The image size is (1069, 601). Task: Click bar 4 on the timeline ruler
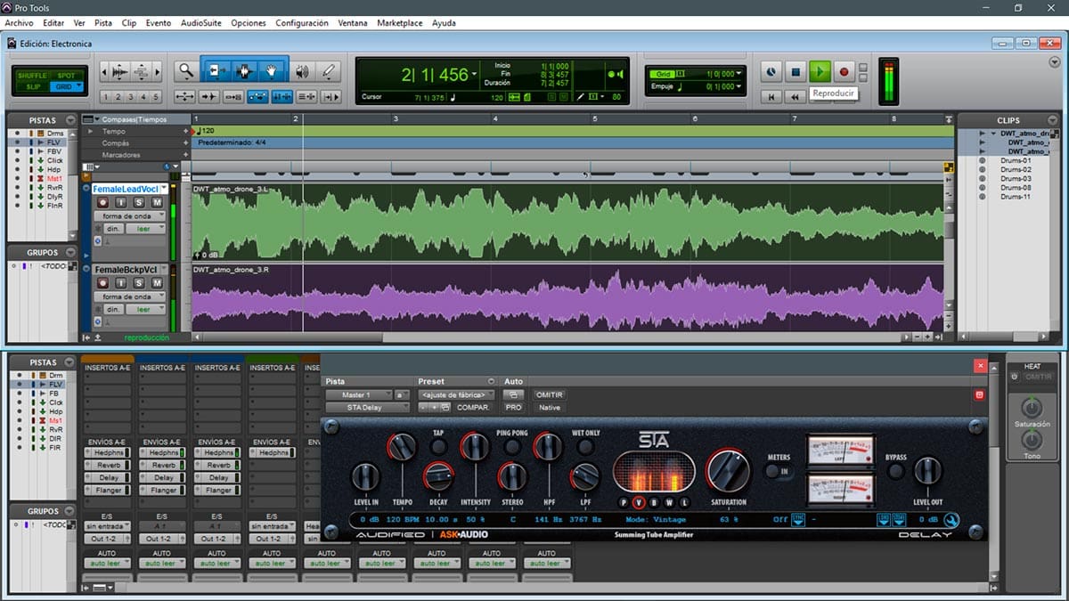click(495, 118)
